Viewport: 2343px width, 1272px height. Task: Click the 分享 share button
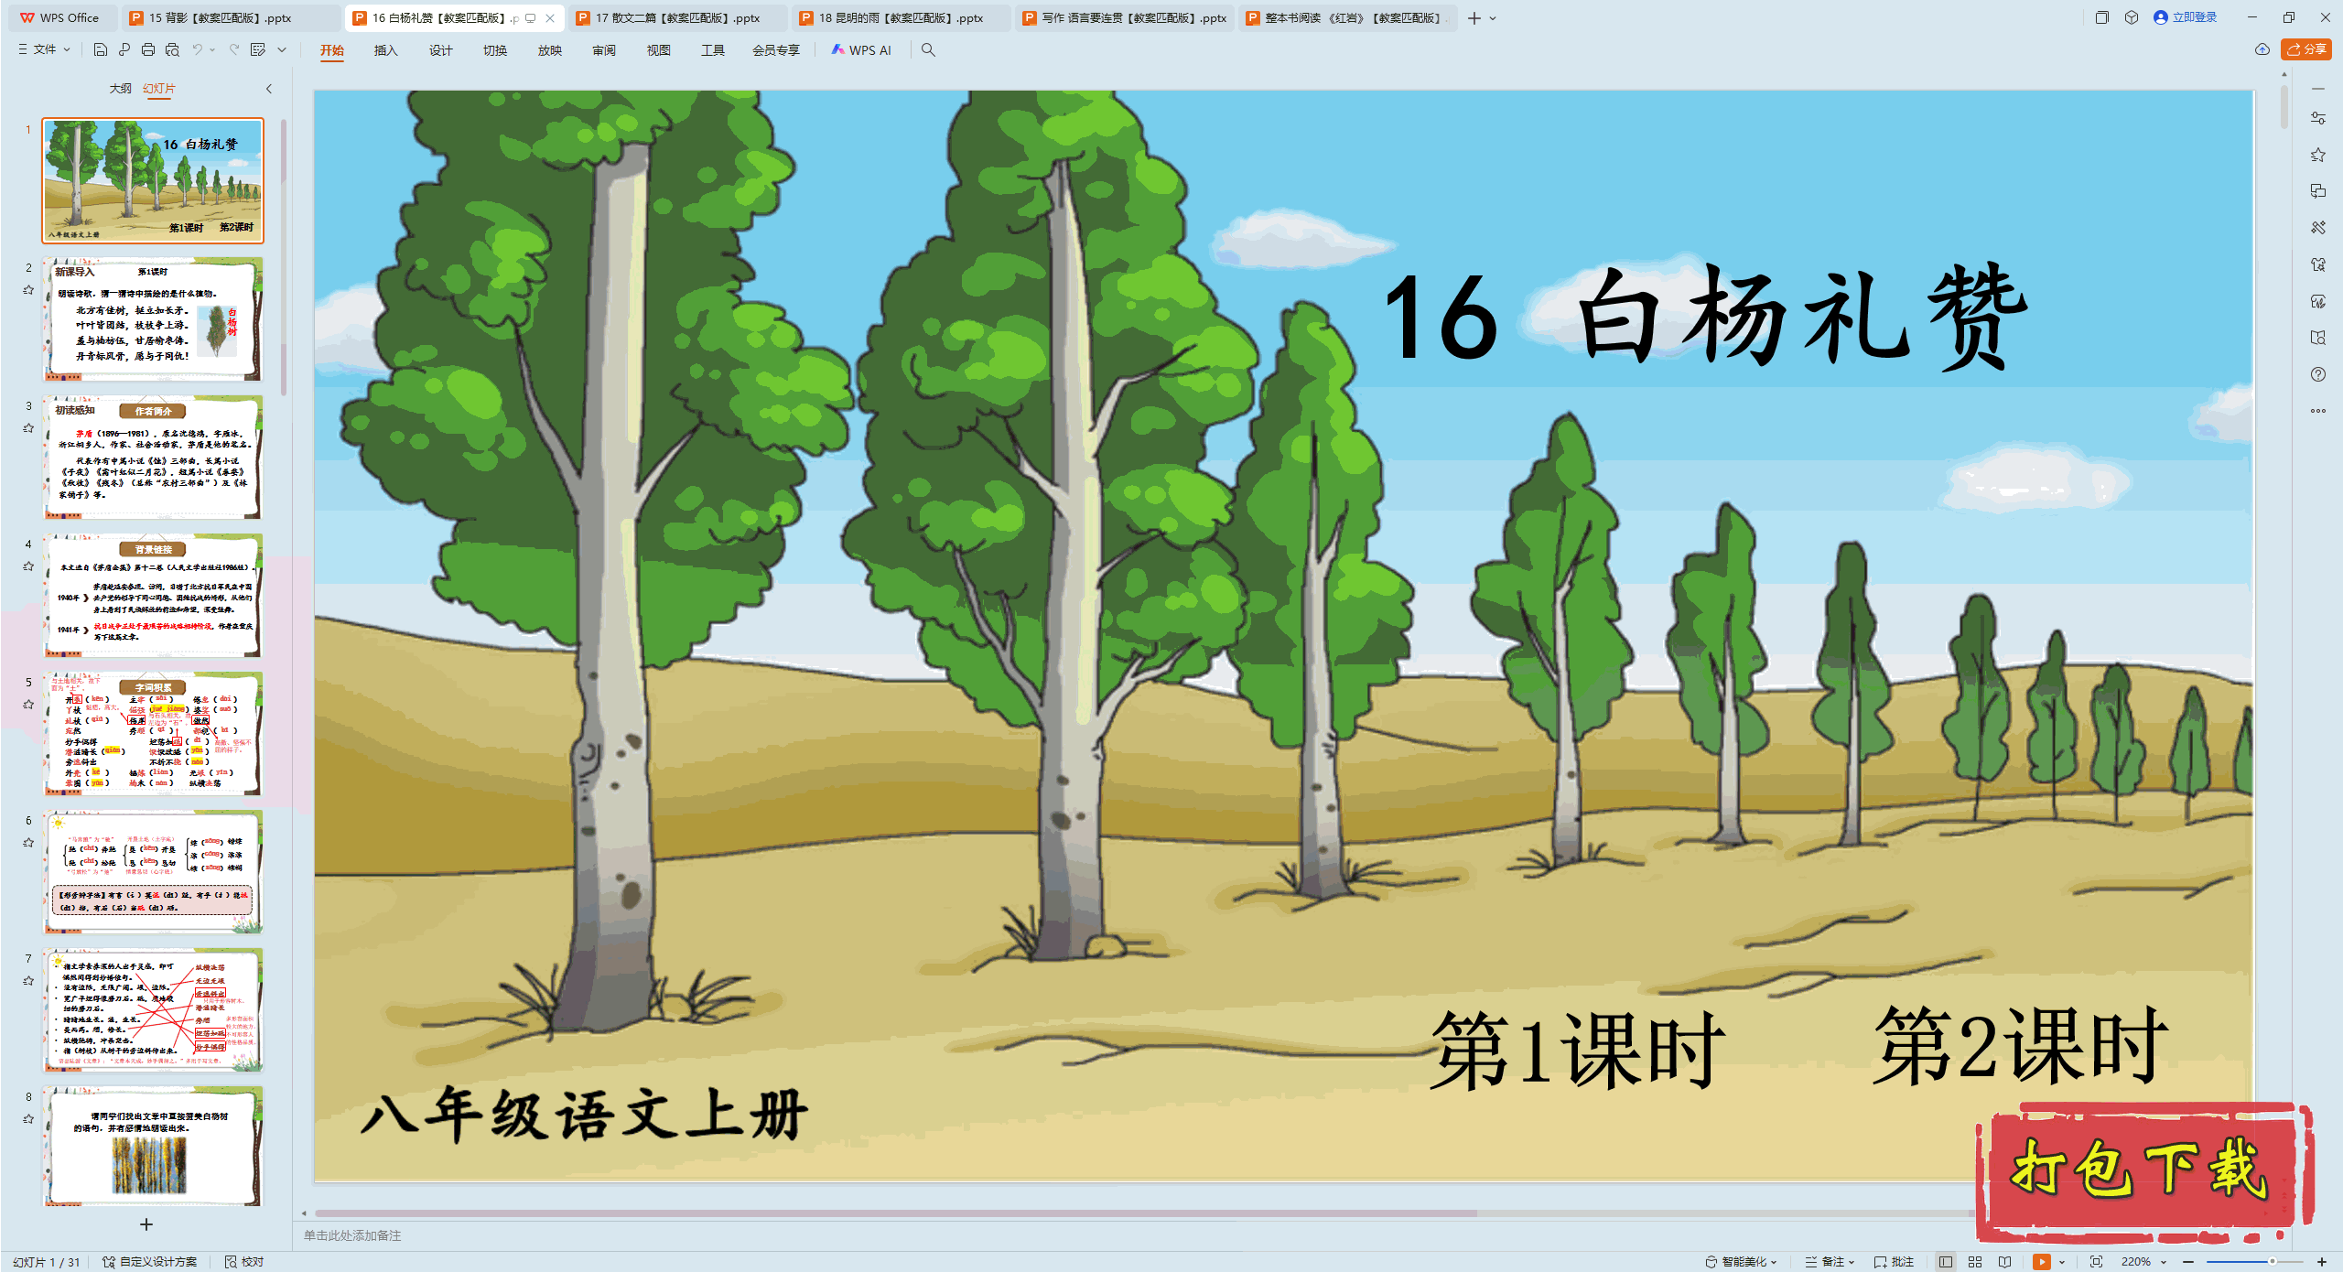pos(2306,49)
